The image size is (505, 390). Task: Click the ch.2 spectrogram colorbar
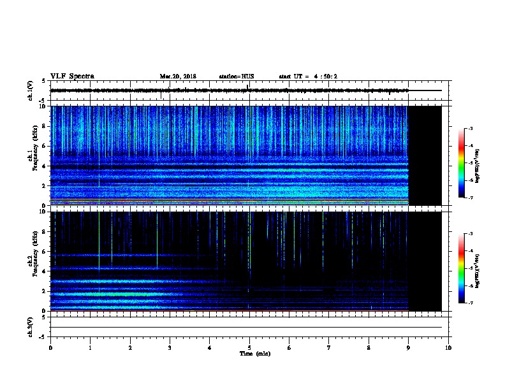pyautogui.click(x=461, y=268)
